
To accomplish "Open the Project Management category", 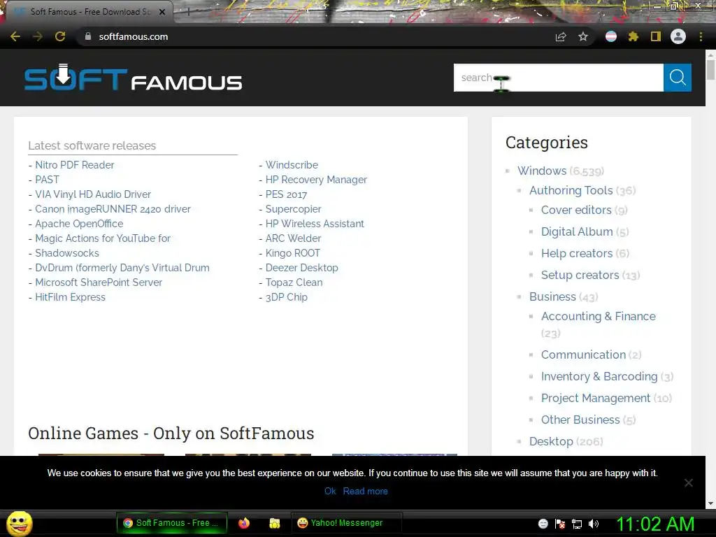I will tap(596, 398).
